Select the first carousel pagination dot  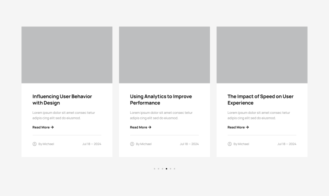pos(155,169)
